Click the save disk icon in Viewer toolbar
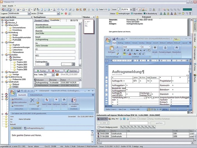Viewport: 197px width, 148px height. point(18,9)
